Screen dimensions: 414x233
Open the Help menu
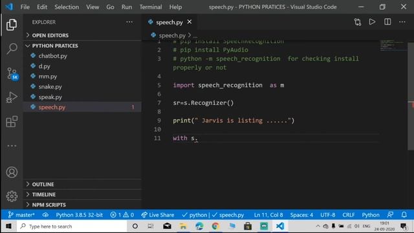coord(175,7)
